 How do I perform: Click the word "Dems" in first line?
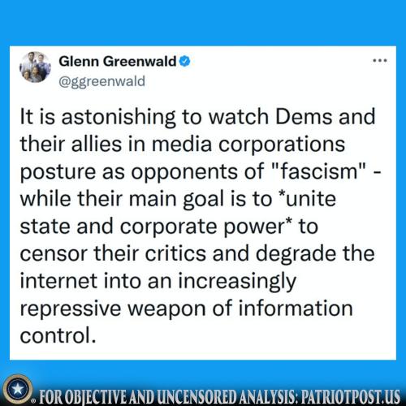(x=304, y=117)
